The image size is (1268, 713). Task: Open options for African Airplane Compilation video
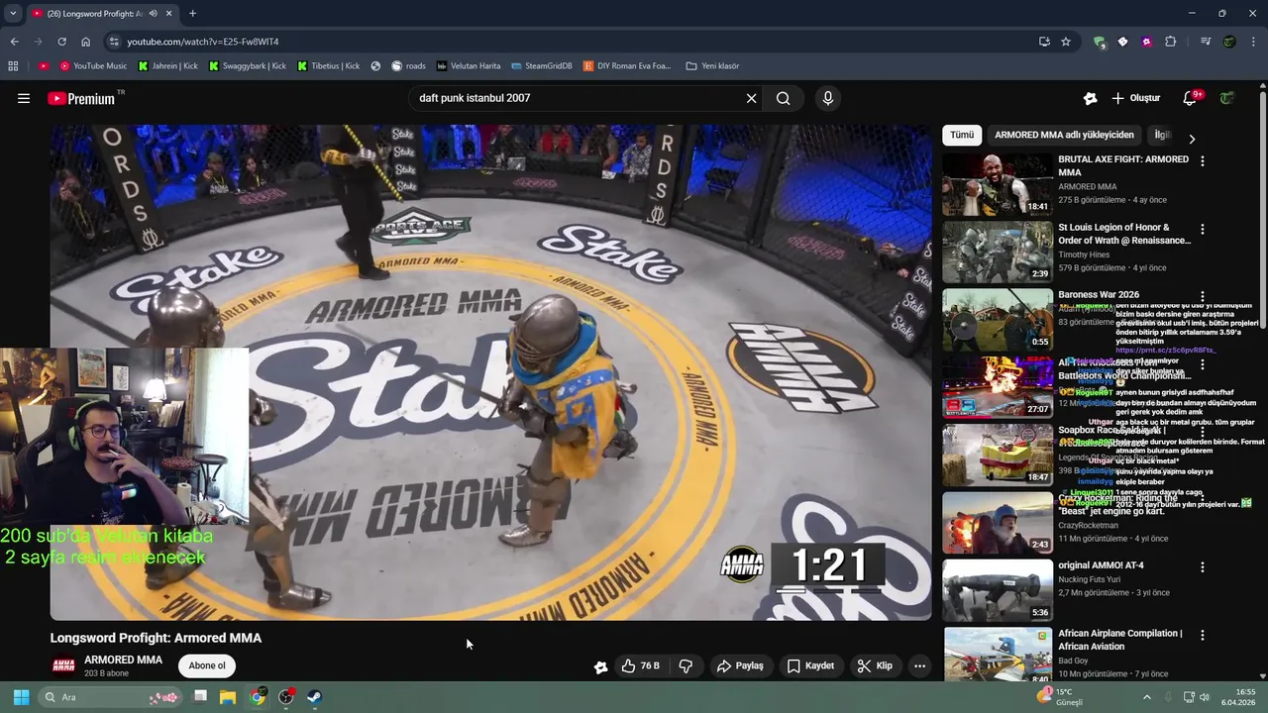[1203, 635]
